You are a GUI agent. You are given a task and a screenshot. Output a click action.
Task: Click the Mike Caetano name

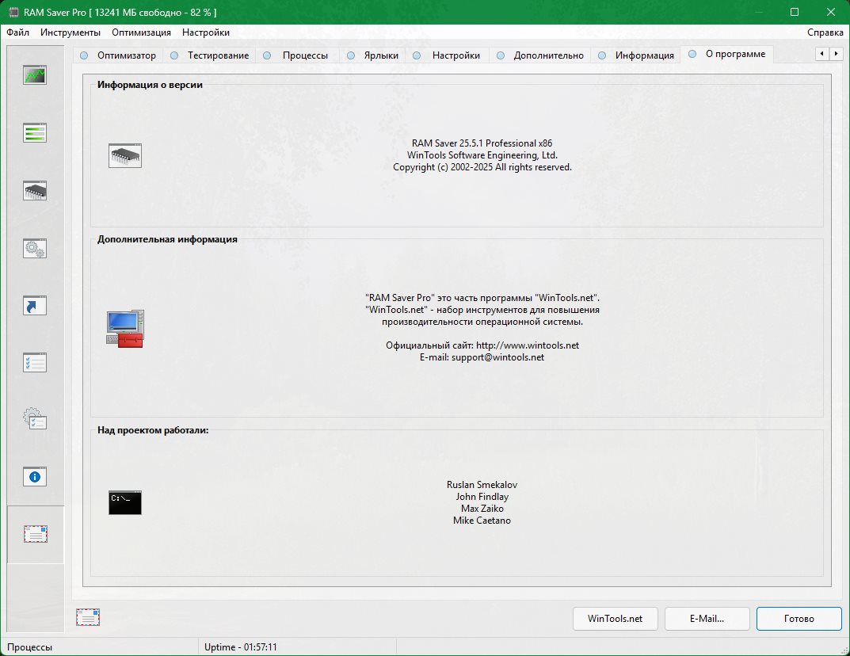pos(482,521)
